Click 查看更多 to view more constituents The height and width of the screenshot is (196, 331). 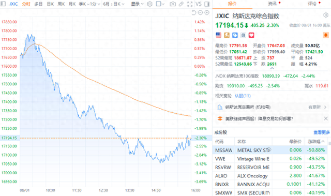(321, 132)
